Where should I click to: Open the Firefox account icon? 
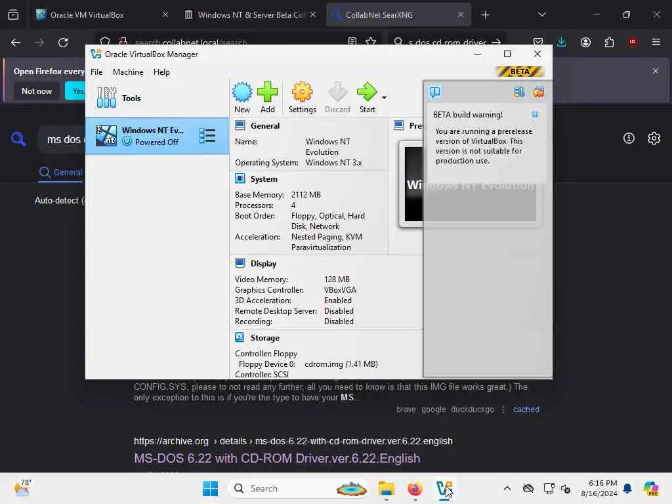585,42
